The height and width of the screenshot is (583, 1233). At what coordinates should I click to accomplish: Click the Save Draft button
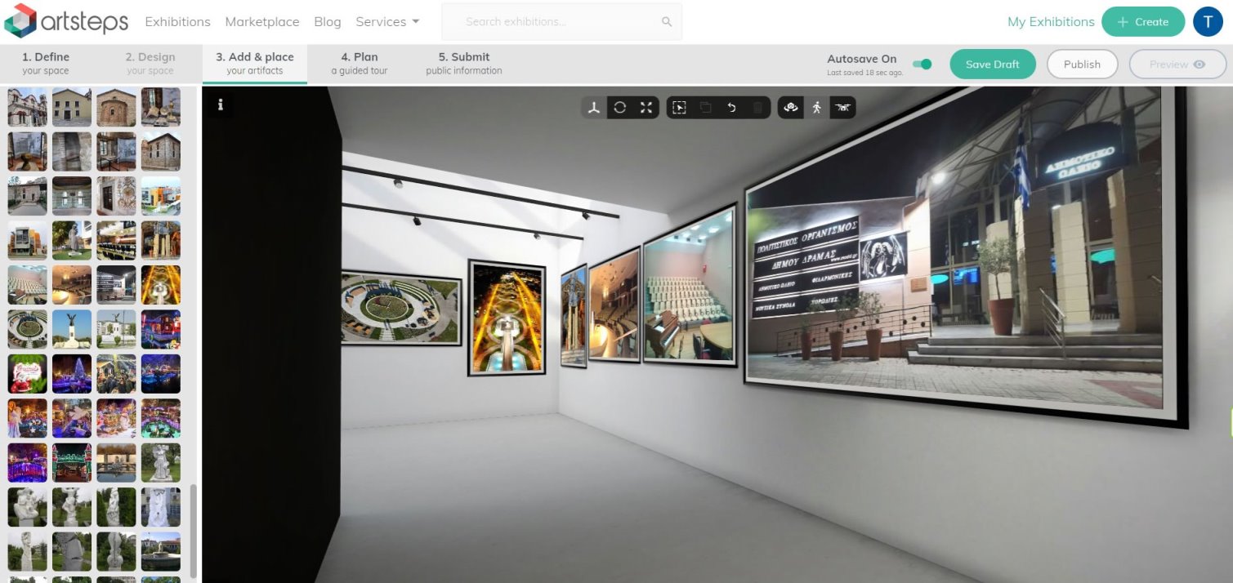pos(993,65)
